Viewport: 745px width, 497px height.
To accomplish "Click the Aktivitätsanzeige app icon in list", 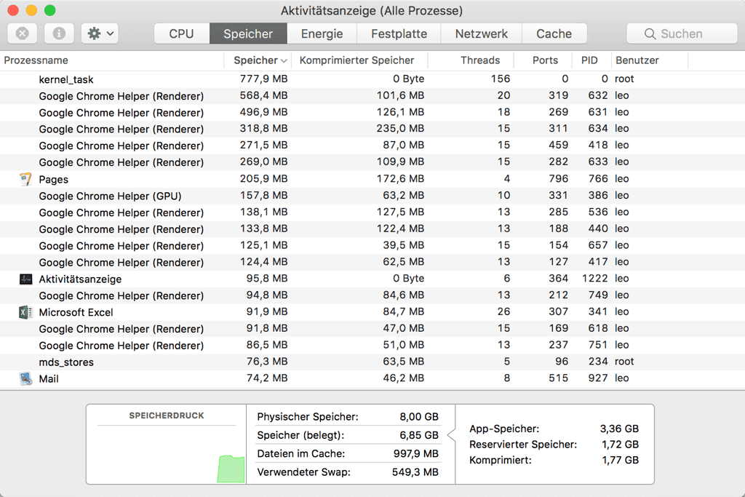I will coord(25,279).
